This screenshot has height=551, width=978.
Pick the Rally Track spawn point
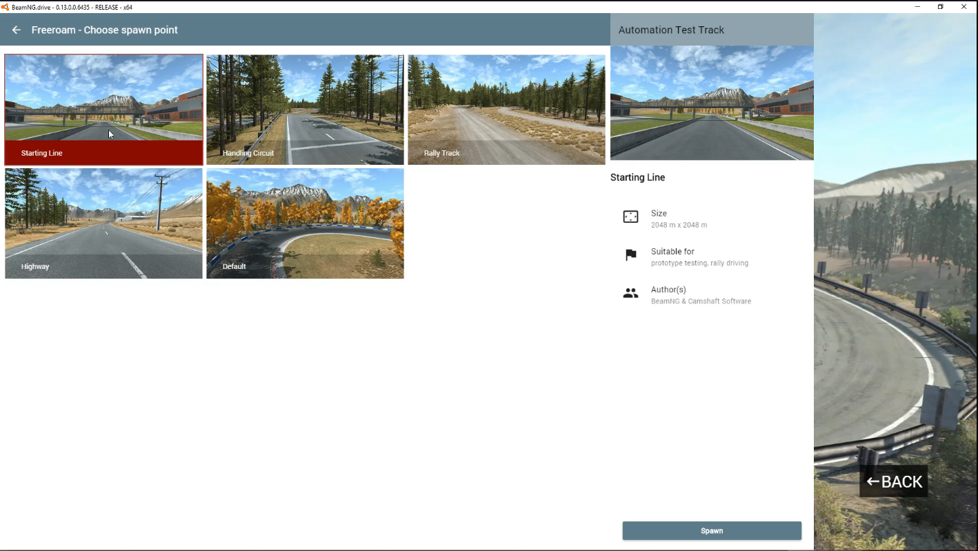pyautogui.click(x=506, y=110)
